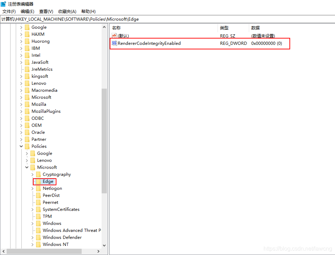335x255 pixels.
Task: Click the (数值未设置) data cell
Action: pos(263,36)
